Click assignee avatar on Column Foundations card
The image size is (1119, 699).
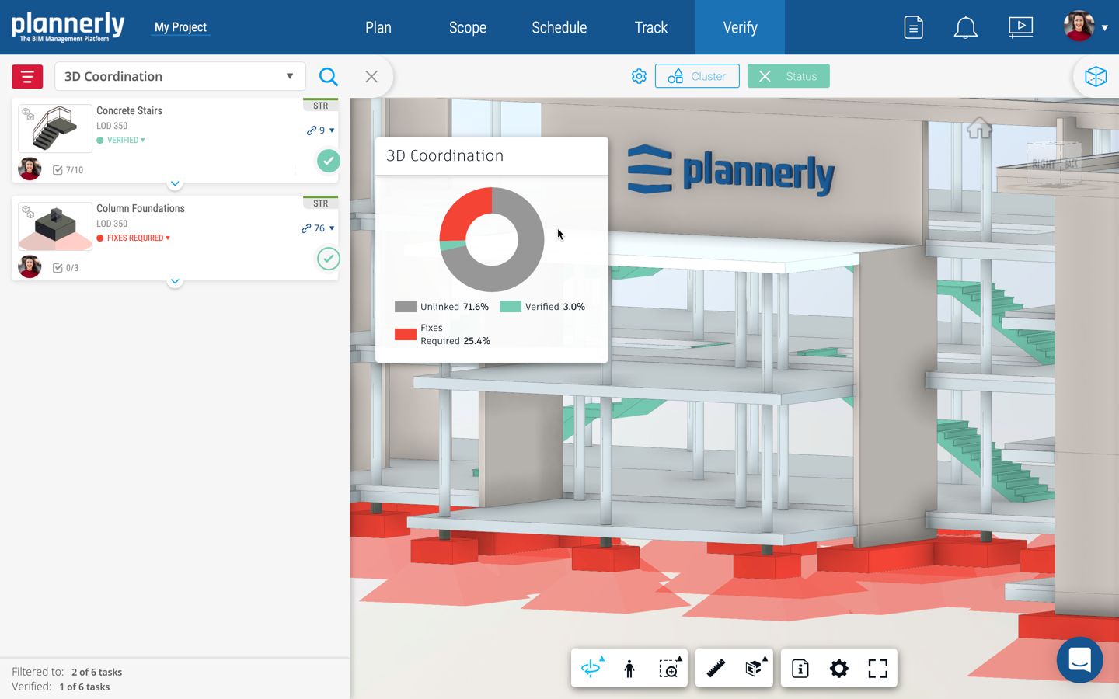tap(30, 266)
